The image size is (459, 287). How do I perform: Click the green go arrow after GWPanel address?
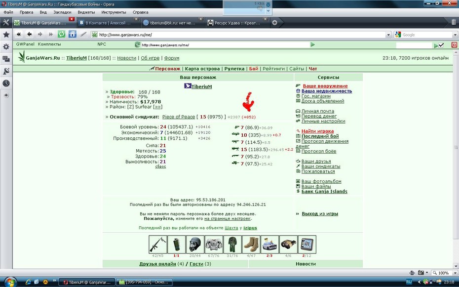pyautogui.click(x=312, y=44)
